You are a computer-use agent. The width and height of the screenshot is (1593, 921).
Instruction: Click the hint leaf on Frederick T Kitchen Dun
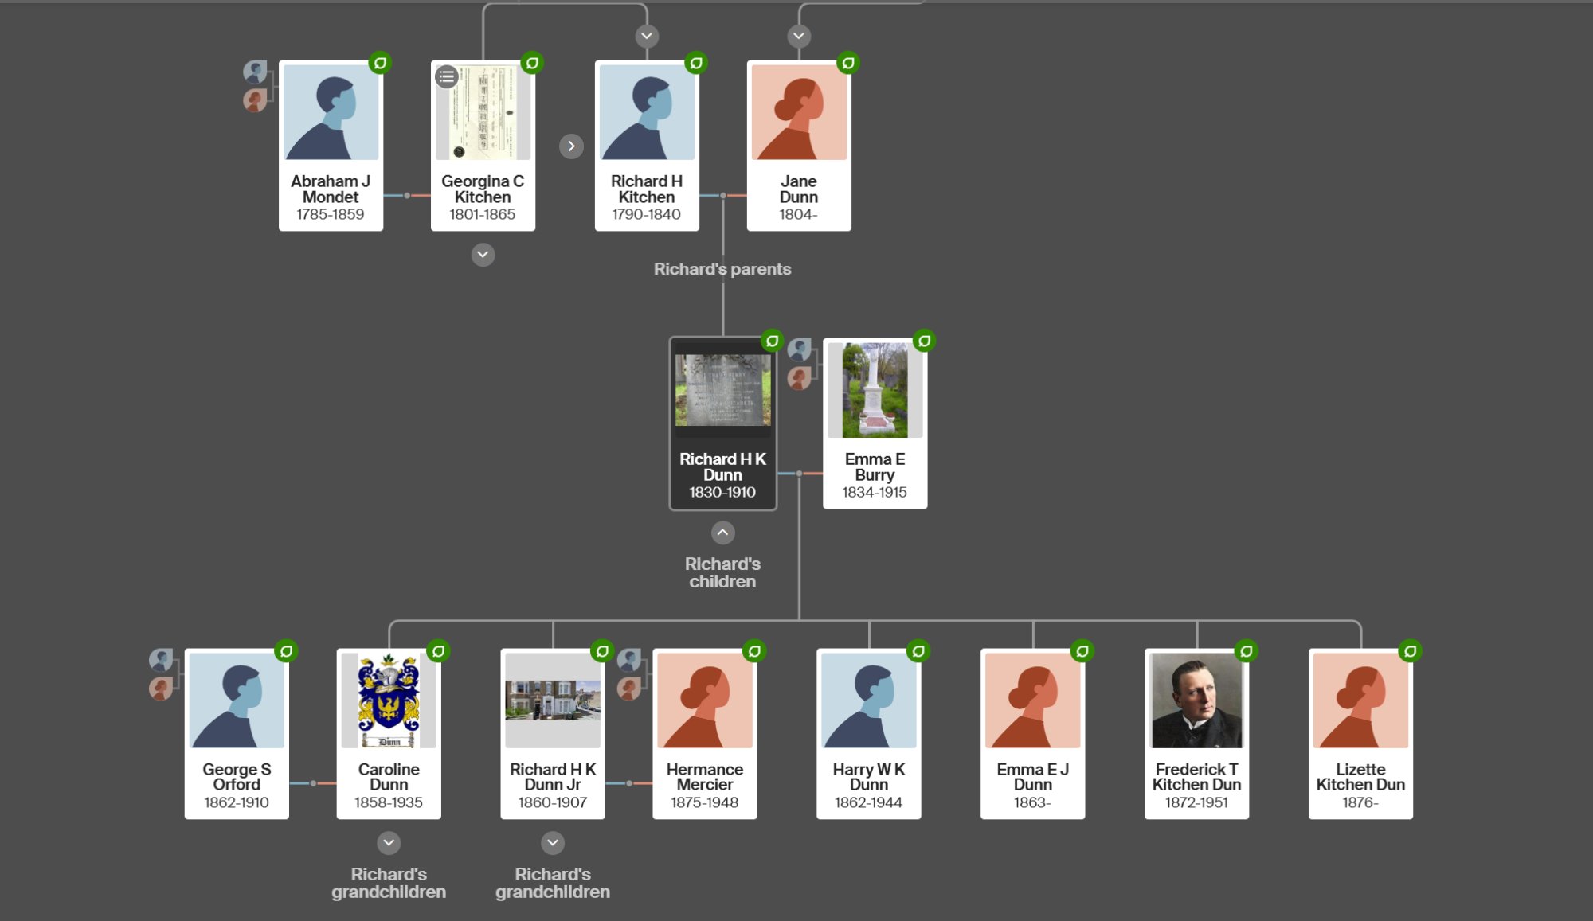(x=1248, y=650)
